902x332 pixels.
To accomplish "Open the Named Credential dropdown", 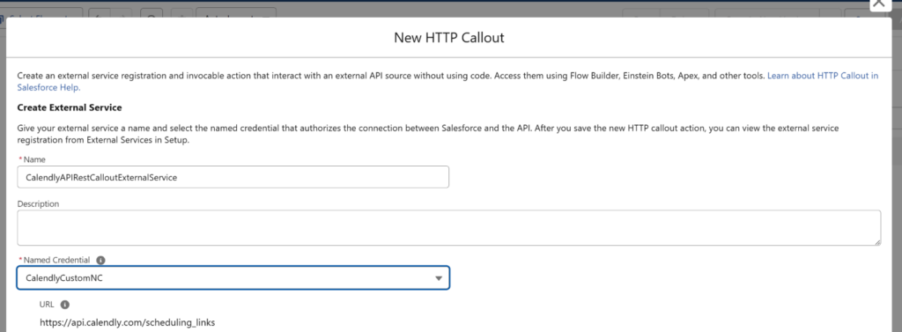I will [x=233, y=277].
